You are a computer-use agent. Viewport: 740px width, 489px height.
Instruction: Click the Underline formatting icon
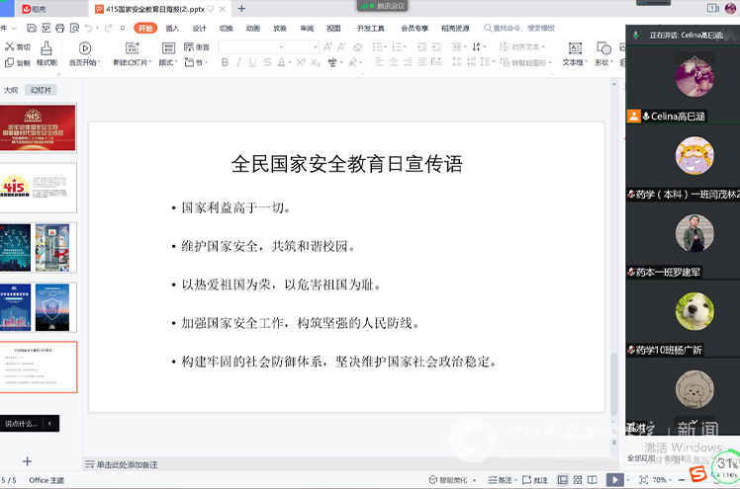point(253,62)
